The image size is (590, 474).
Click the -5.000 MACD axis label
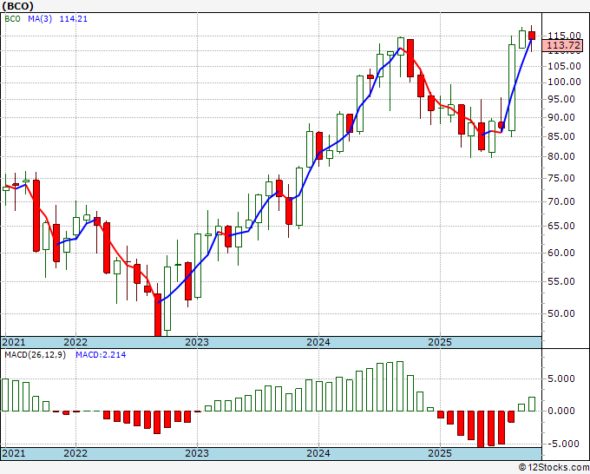(562, 444)
